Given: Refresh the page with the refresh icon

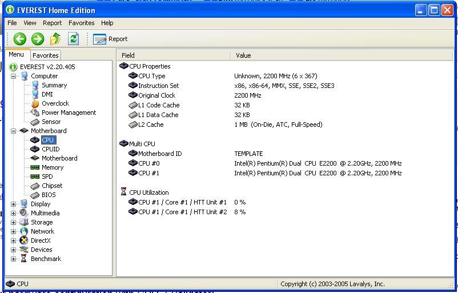Looking at the screenshot, I should click(x=73, y=39).
